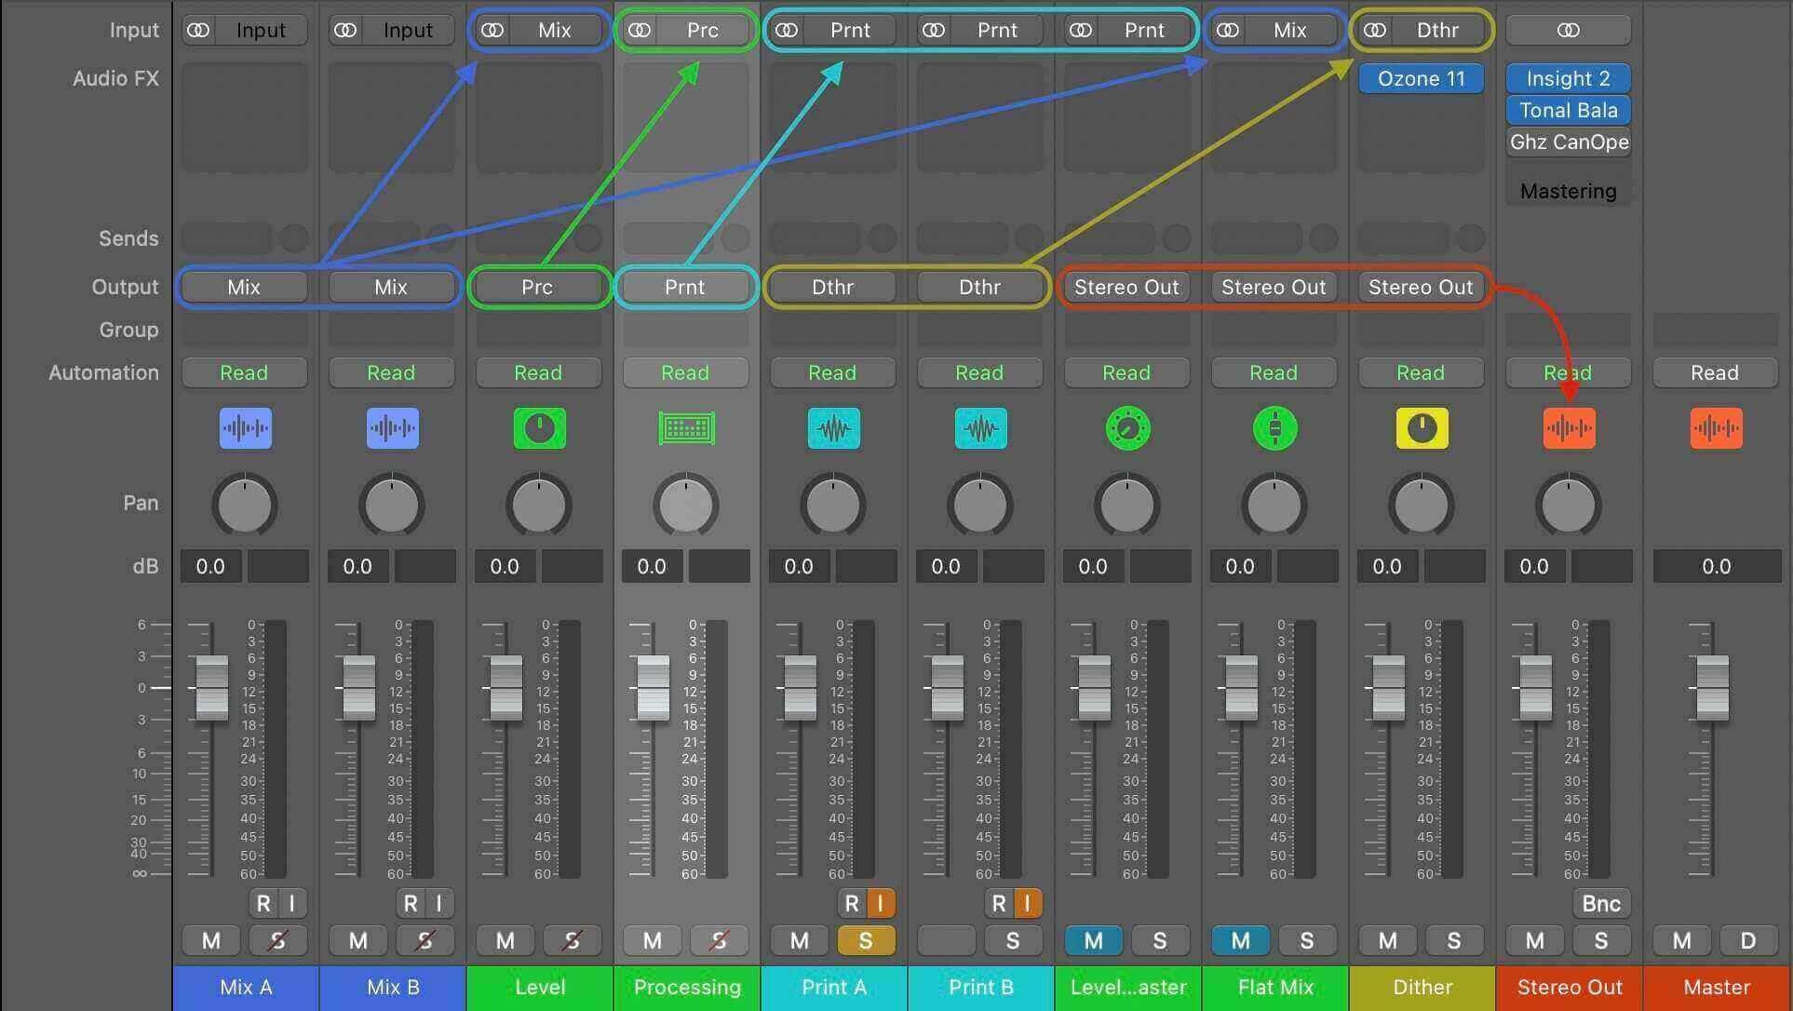Toggle stereo format icon on Dither input
This screenshot has width=1793, height=1011.
(1375, 30)
